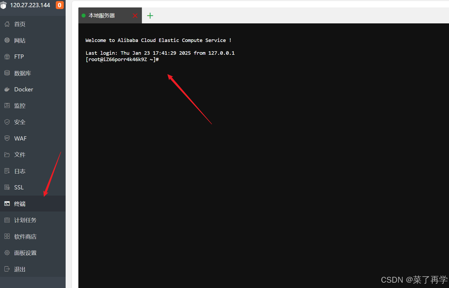Select the 监控 menu item
Viewport: 449px width, 288px height.
tap(33, 106)
